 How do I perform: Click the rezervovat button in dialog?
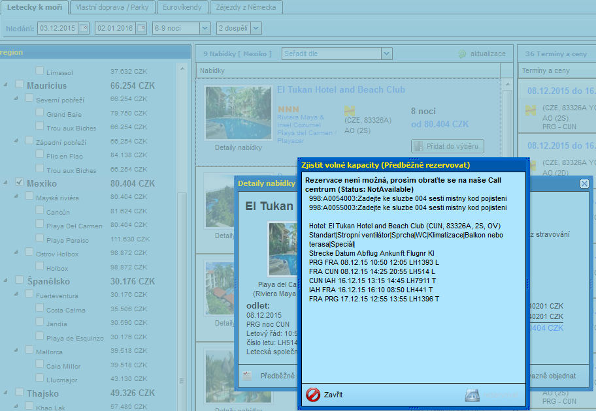491,395
